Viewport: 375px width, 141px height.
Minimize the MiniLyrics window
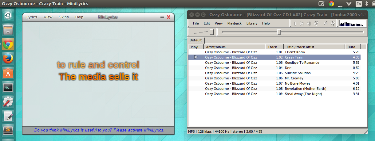(x=162, y=17)
